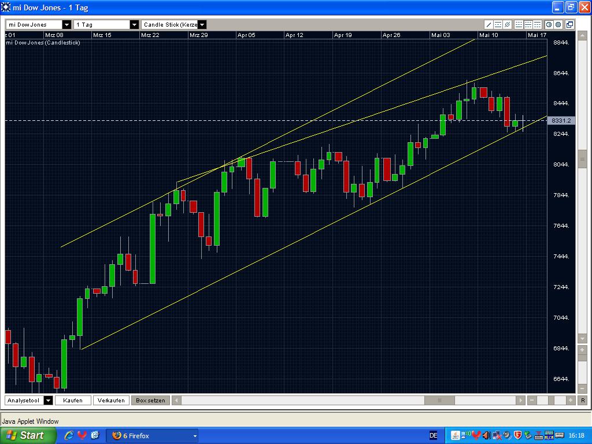The height and width of the screenshot is (444, 592).
Task: Click the 8844 price axis label
Action: click(561, 43)
